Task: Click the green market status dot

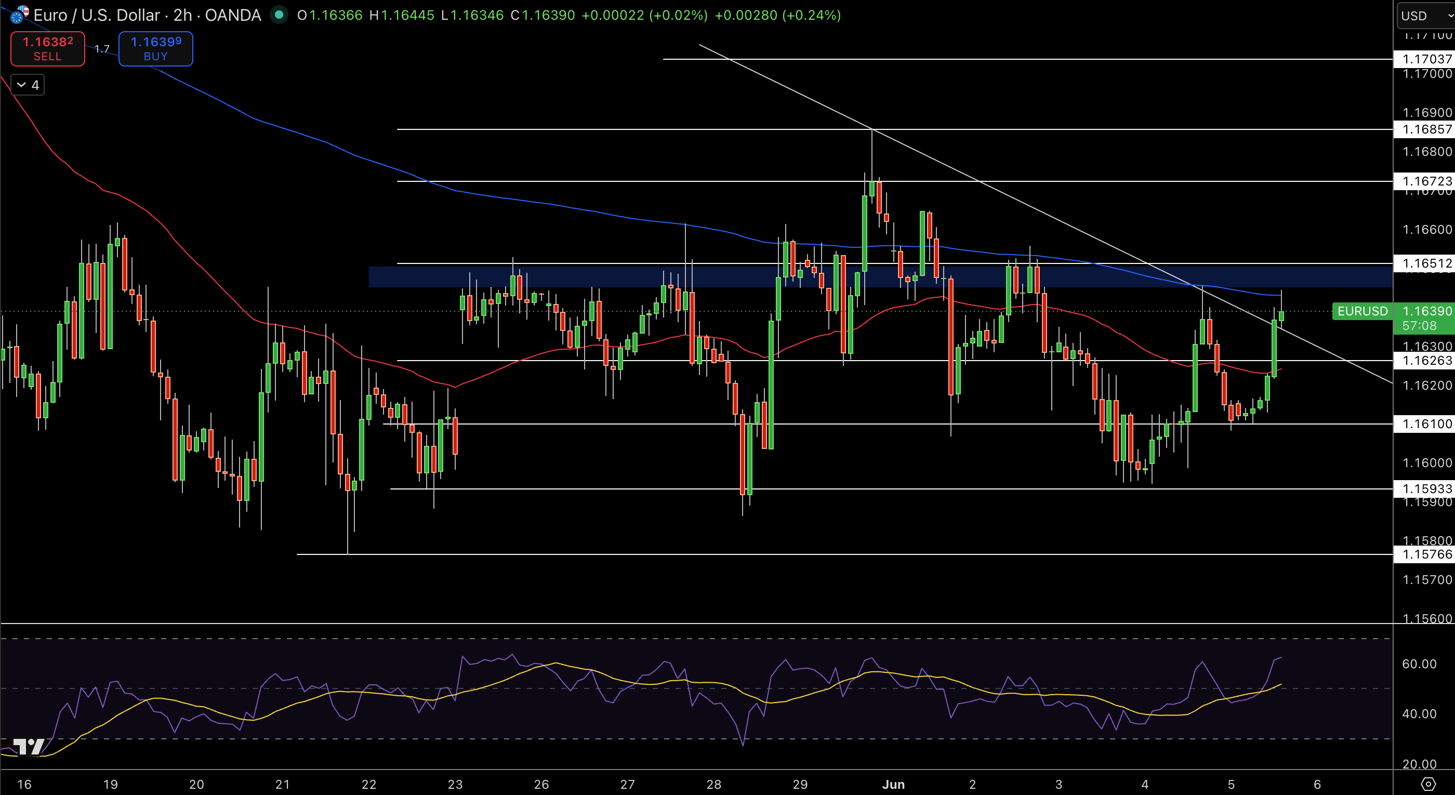Action: 279,15
